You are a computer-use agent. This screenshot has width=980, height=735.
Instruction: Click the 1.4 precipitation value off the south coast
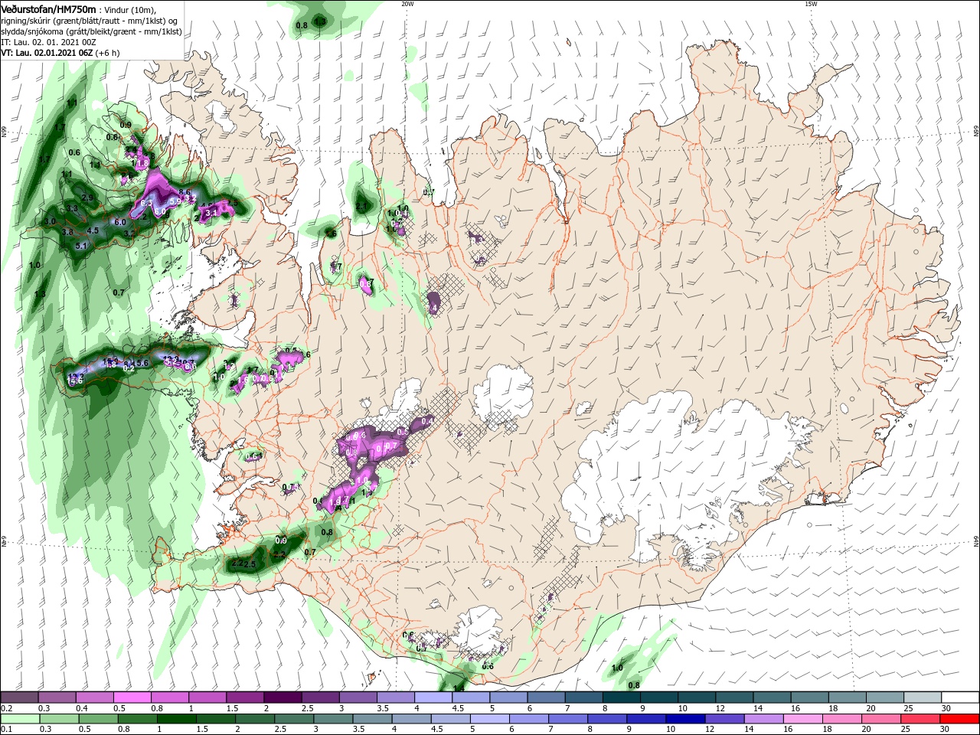459,688
